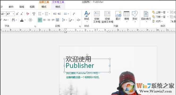Click the show paragraph marks icon

point(74,14)
